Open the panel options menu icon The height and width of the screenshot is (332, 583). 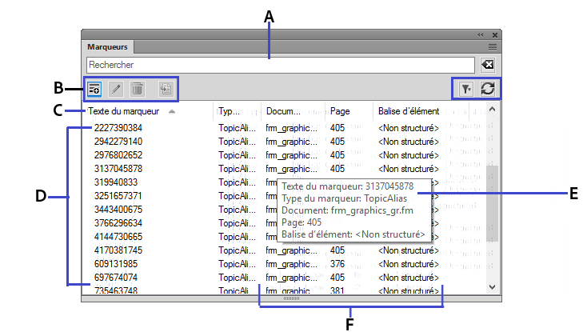tap(493, 48)
